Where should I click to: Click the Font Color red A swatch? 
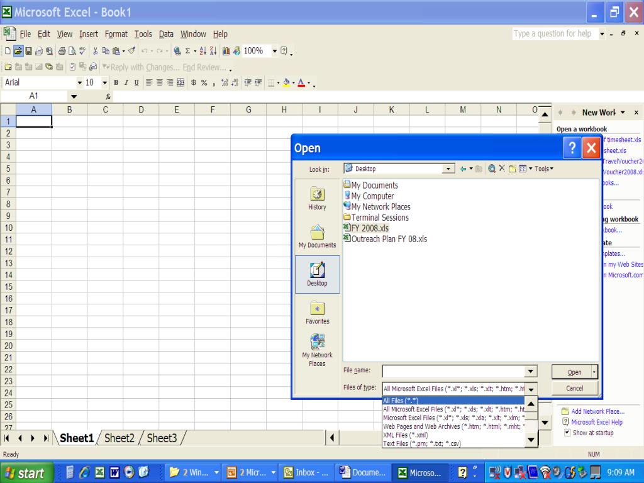point(301,82)
